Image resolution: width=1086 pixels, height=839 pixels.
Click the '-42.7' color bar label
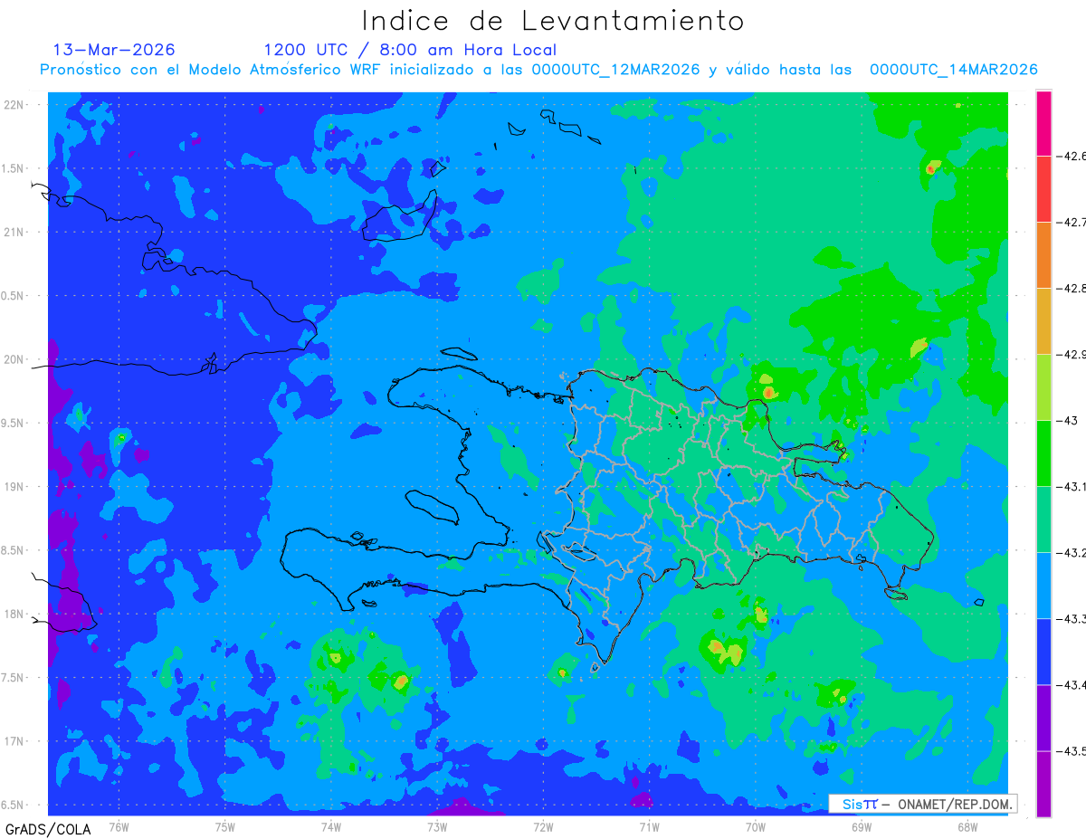coord(1072,222)
